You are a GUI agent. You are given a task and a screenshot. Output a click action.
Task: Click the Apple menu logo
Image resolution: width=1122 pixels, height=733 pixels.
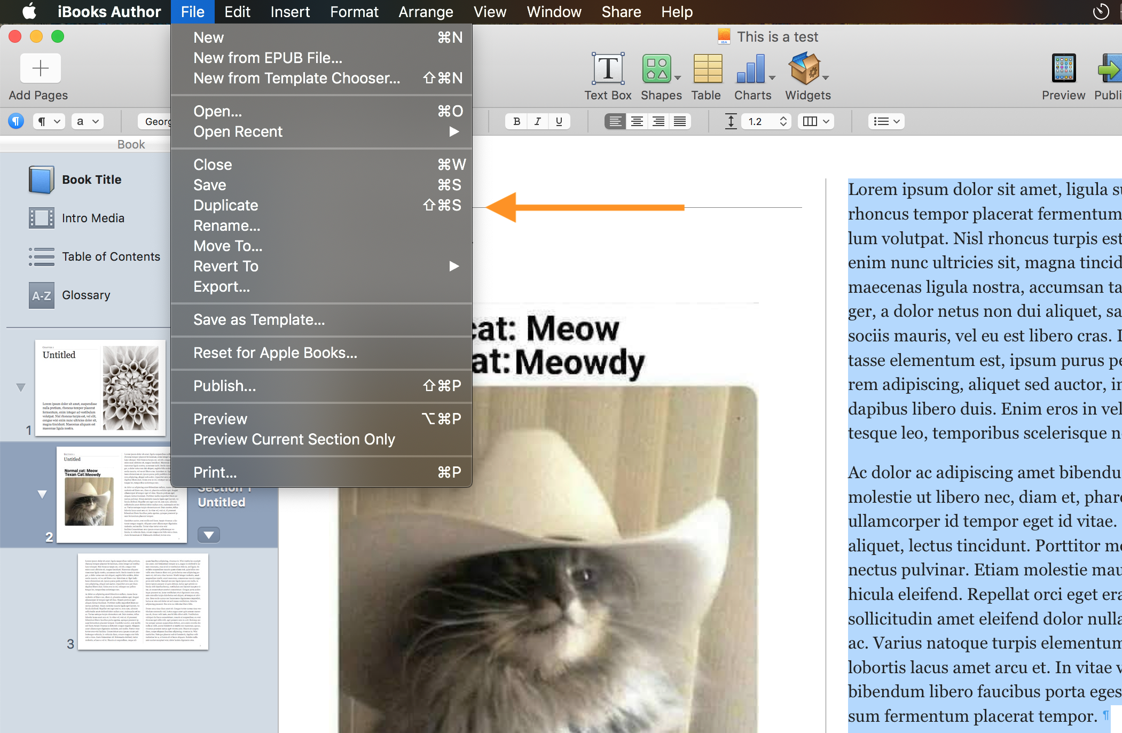click(x=29, y=11)
